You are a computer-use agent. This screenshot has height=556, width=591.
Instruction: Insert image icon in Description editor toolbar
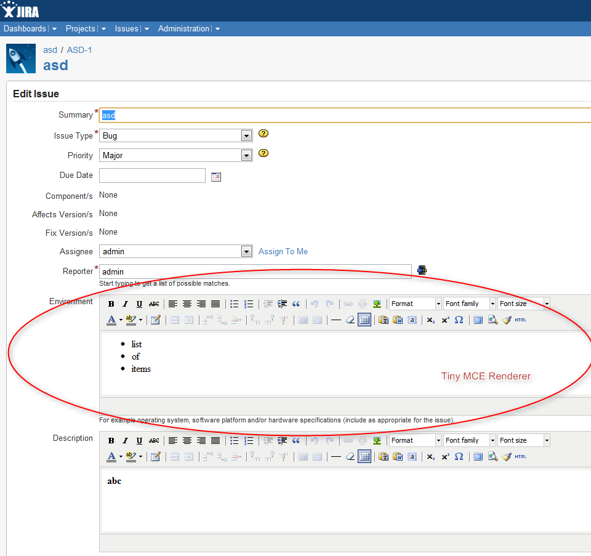point(377,441)
